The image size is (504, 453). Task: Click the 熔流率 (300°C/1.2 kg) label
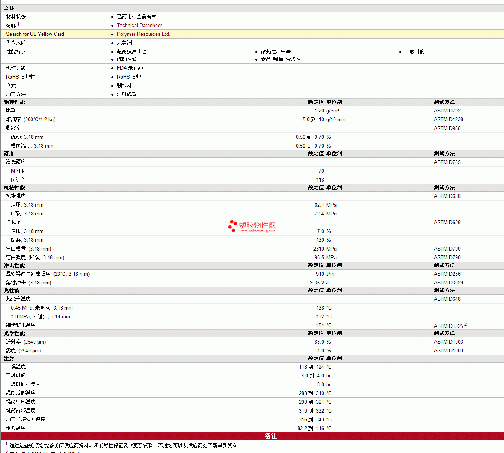click(x=30, y=119)
